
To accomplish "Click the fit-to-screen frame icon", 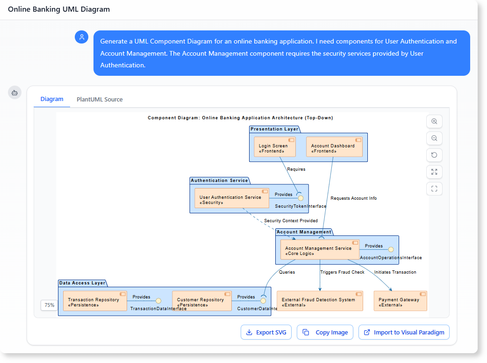I will pos(434,189).
